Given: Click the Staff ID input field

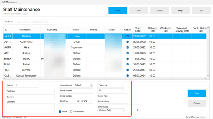Looking at the screenshot, I should coord(22,85).
